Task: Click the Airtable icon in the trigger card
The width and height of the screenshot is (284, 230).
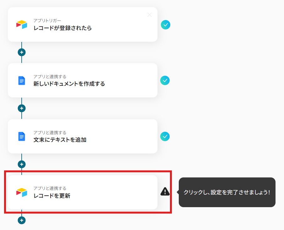Action: pos(22,24)
